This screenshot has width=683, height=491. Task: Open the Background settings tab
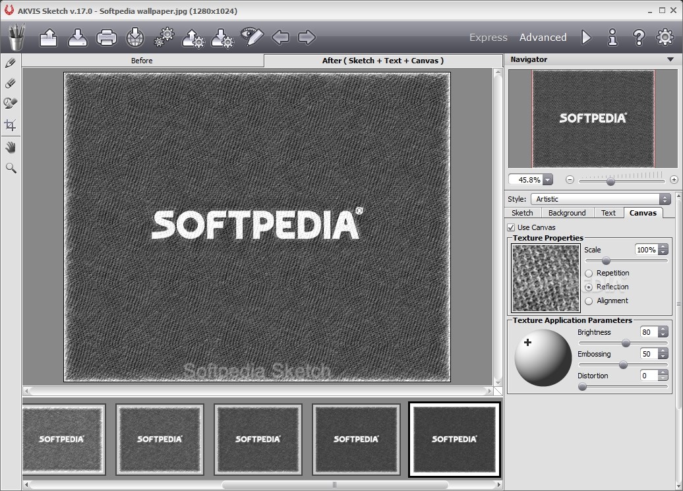pos(567,213)
